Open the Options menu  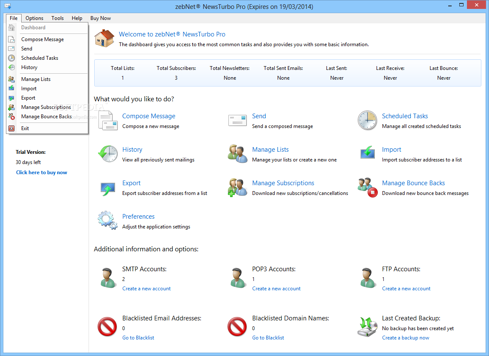pos(34,18)
